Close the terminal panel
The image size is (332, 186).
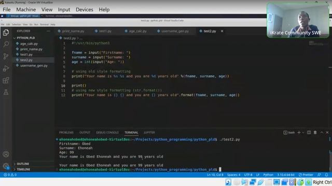click(327, 132)
